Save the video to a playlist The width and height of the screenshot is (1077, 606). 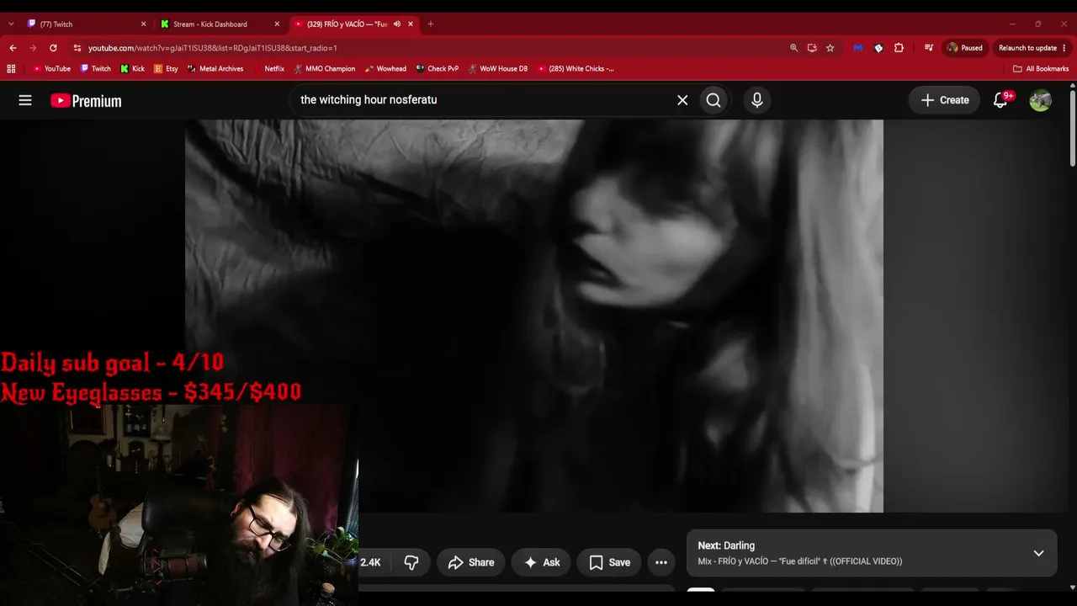pos(609,562)
